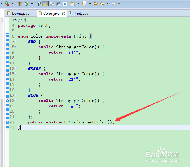
Task: Go to Previous Annotation icon
Action: 84,4
